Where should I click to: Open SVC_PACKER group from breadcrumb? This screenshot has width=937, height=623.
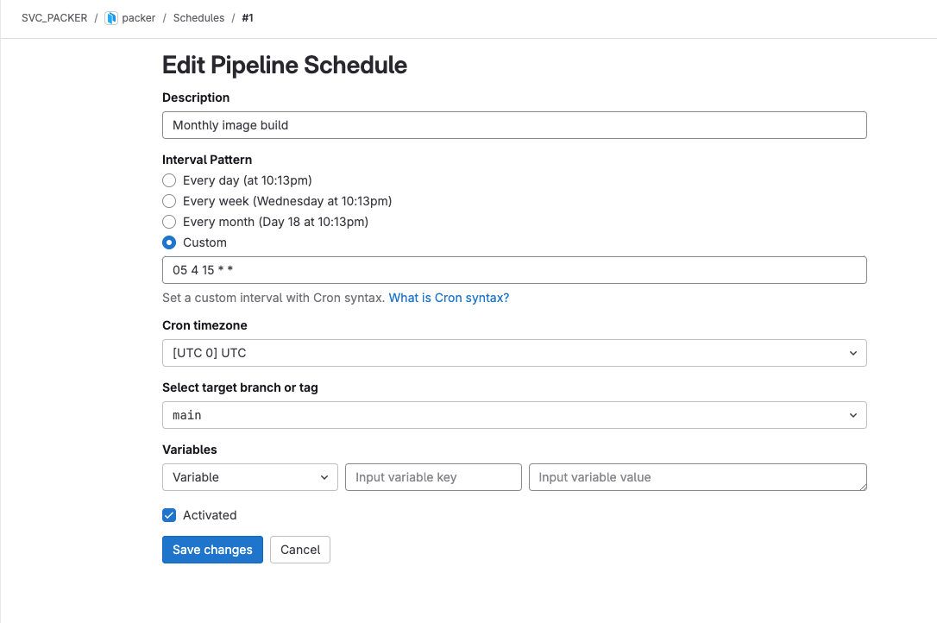tap(54, 17)
